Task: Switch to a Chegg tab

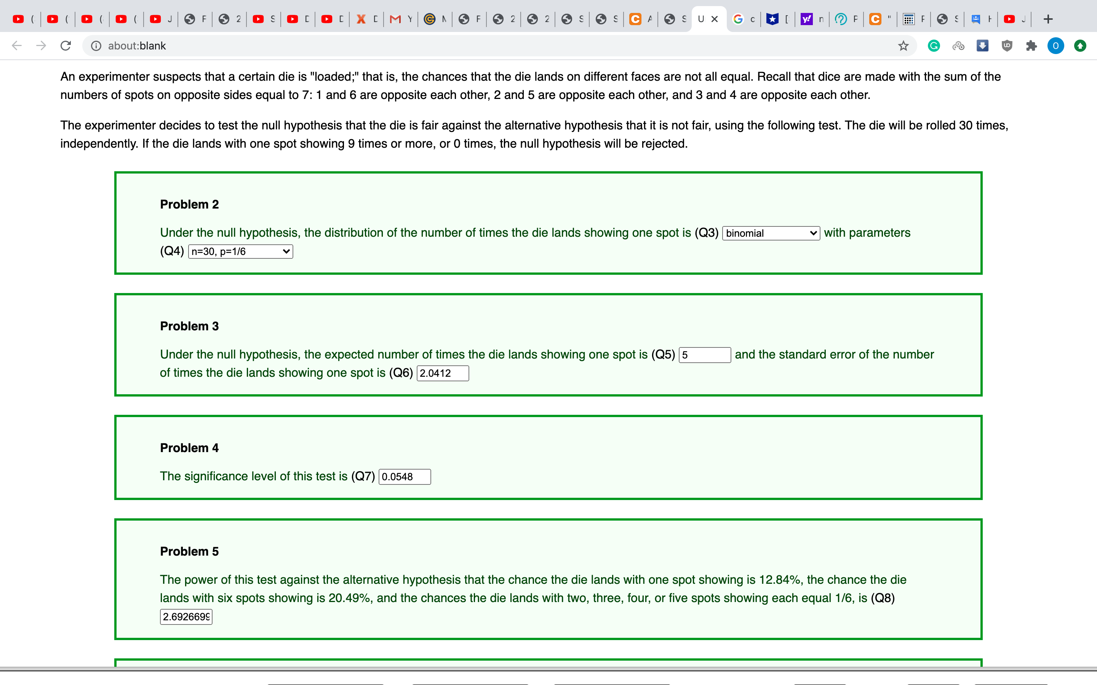Action: coord(639,19)
